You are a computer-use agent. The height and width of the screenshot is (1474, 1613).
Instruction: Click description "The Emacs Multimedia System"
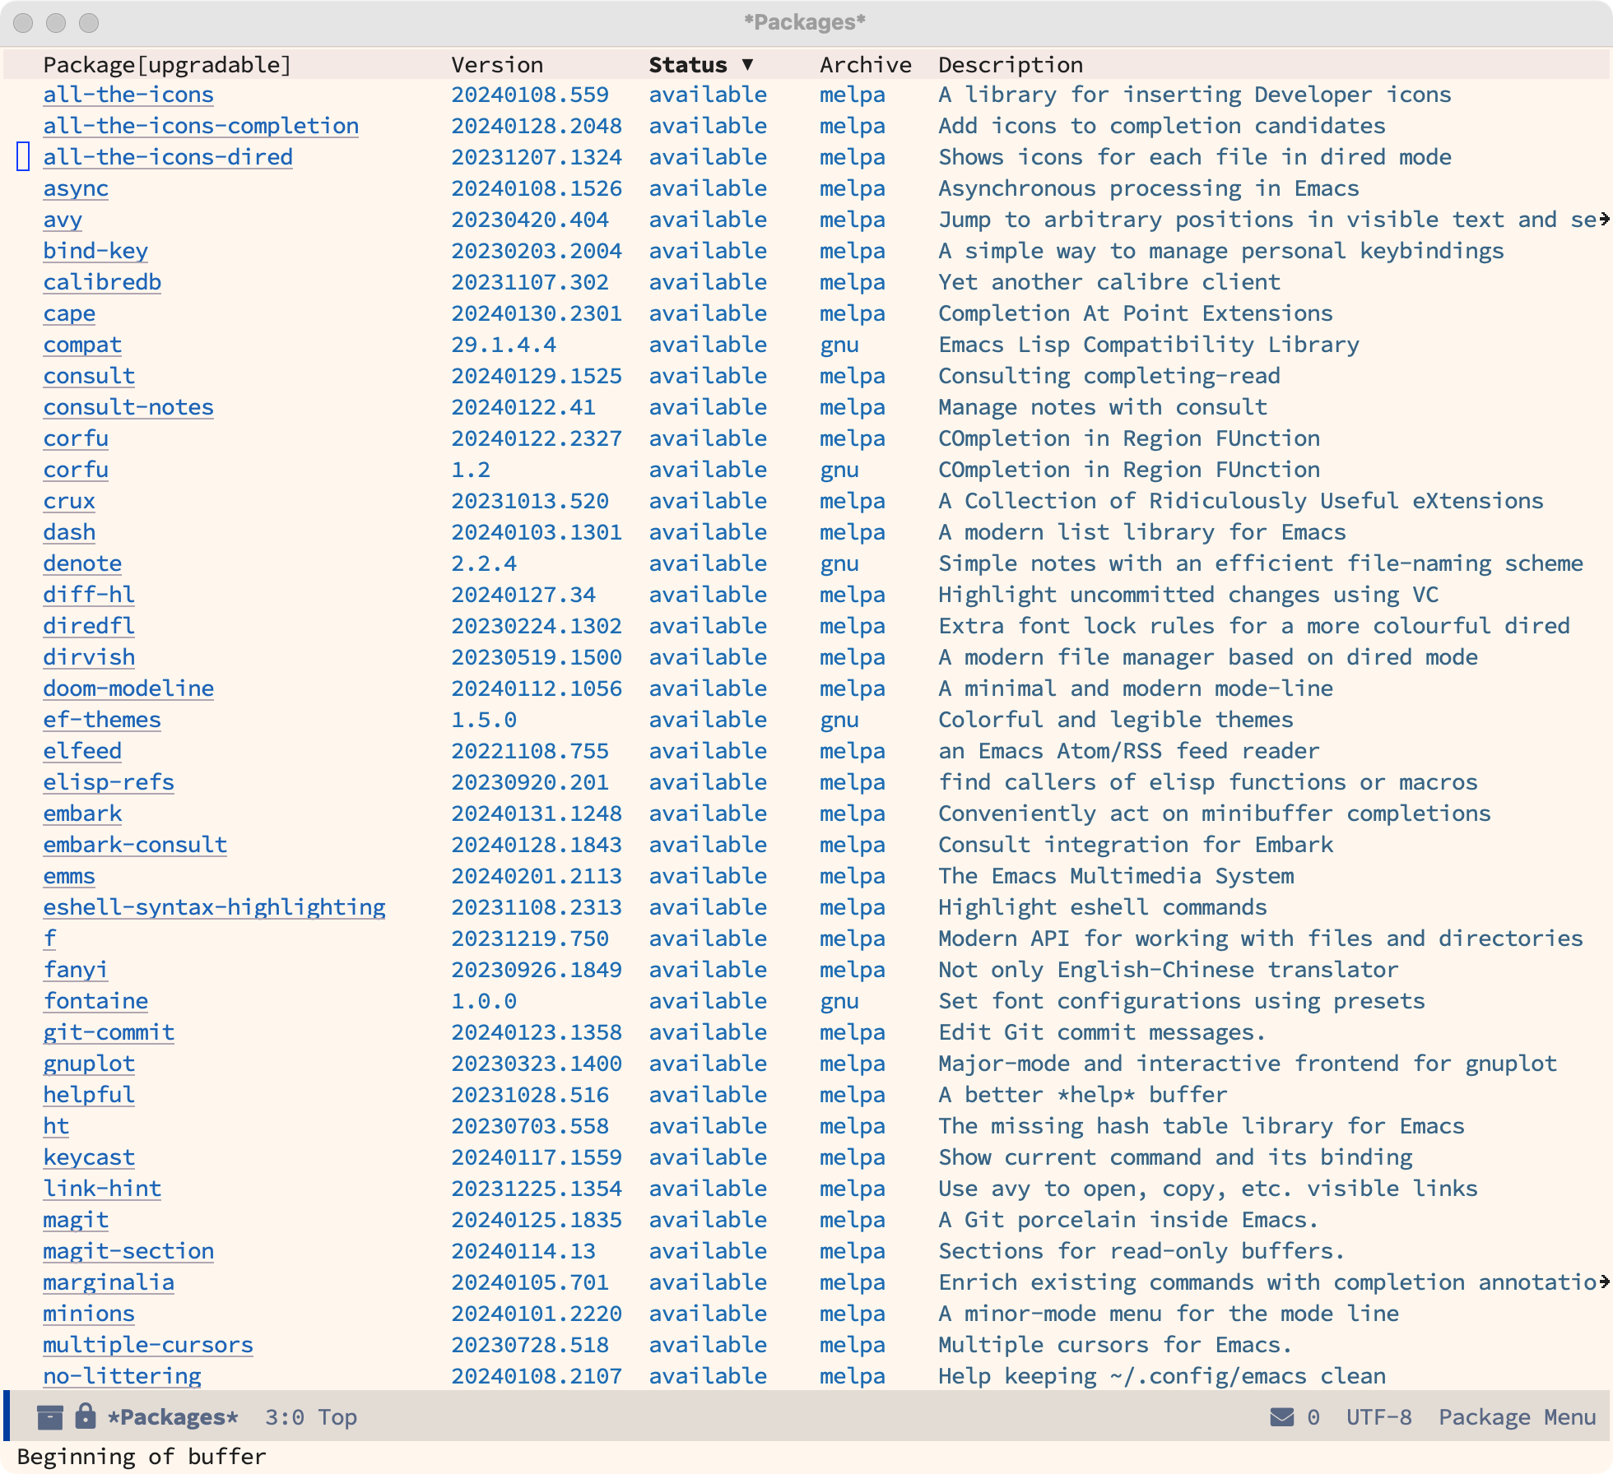tap(1116, 876)
